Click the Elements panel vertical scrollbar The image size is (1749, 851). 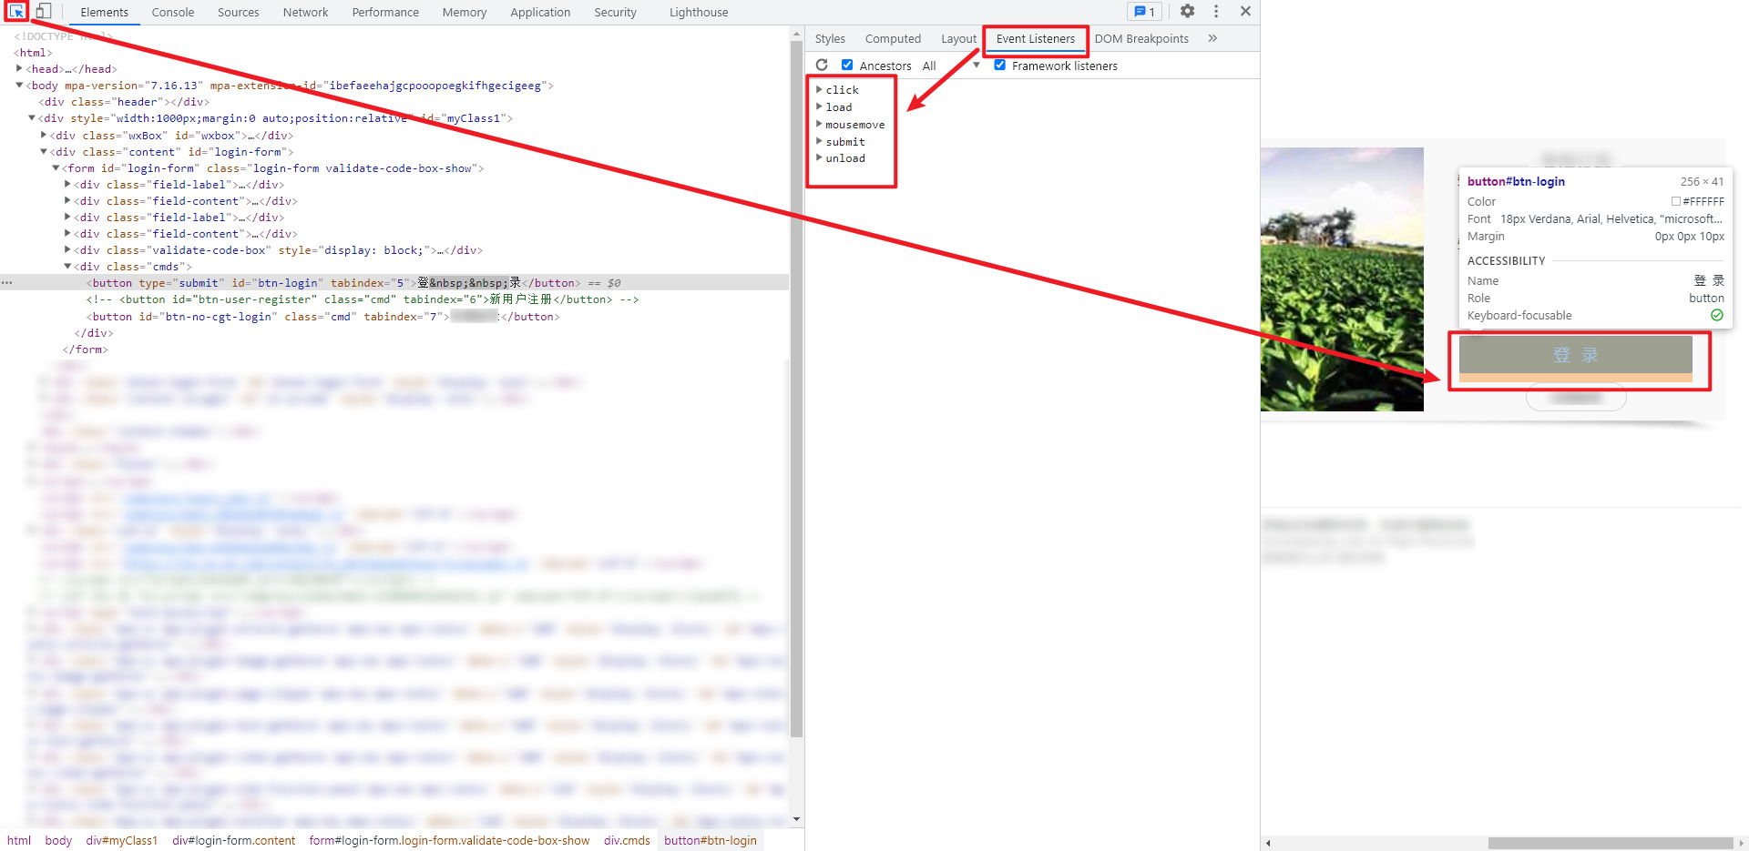(797, 389)
